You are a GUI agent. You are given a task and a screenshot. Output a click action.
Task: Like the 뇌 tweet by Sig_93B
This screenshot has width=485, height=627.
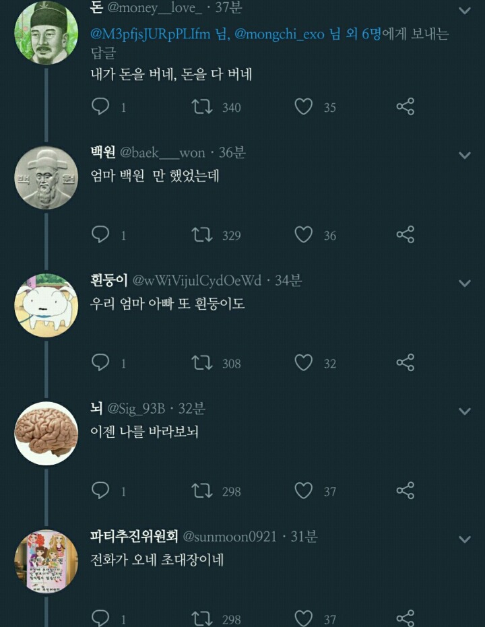[x=304, y=490]
